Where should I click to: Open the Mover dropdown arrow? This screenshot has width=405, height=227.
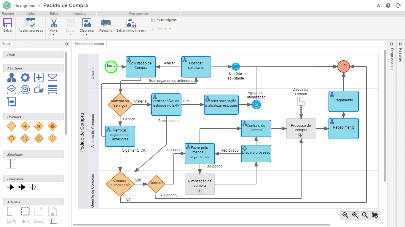[54, 34]
